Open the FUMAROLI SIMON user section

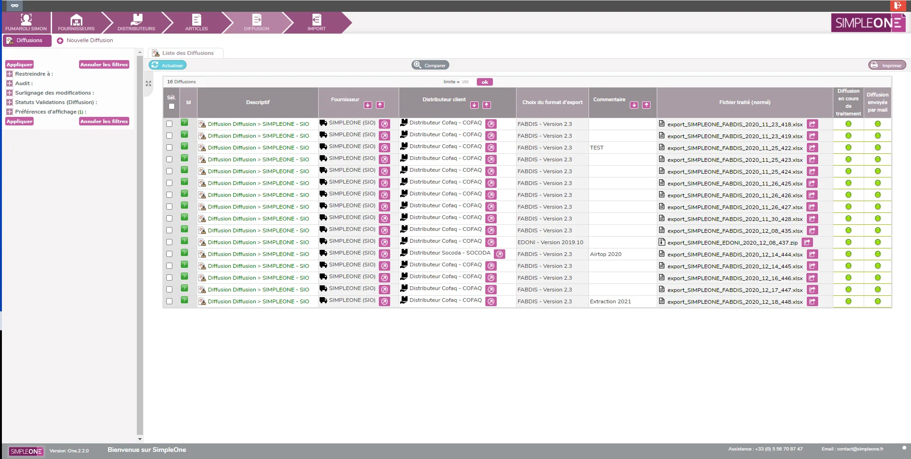click(x=26, y=22)
